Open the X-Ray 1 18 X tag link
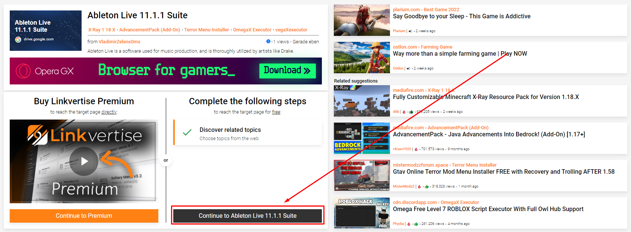631x232 pixels. pos(102,30)
